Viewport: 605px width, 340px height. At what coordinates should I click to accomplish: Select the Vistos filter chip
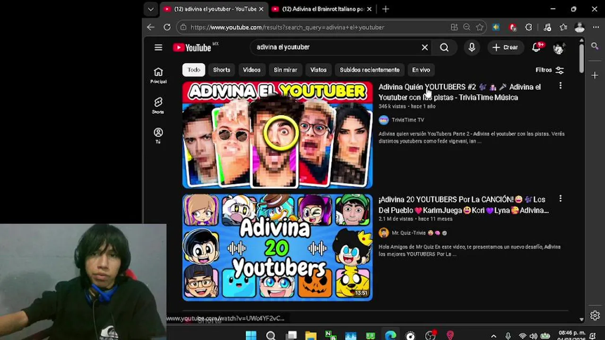click(x=319, y=70)
